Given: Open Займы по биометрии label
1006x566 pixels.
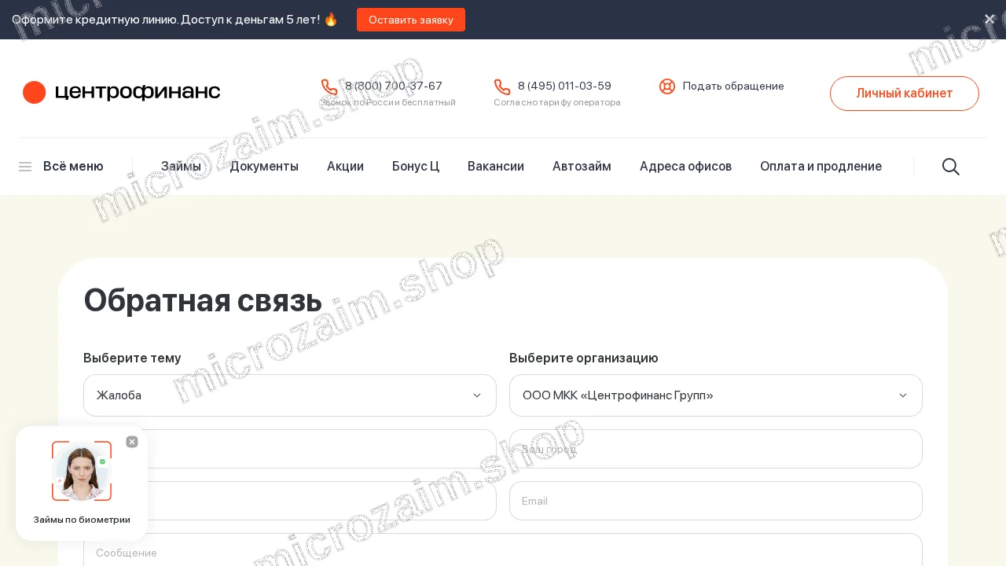Looking at the screenshot, I should coord(82,520).
